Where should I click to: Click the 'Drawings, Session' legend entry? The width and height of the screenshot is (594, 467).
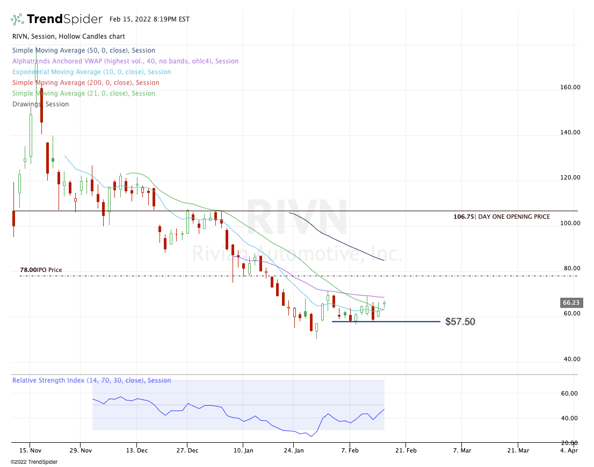tap(40, 104)
